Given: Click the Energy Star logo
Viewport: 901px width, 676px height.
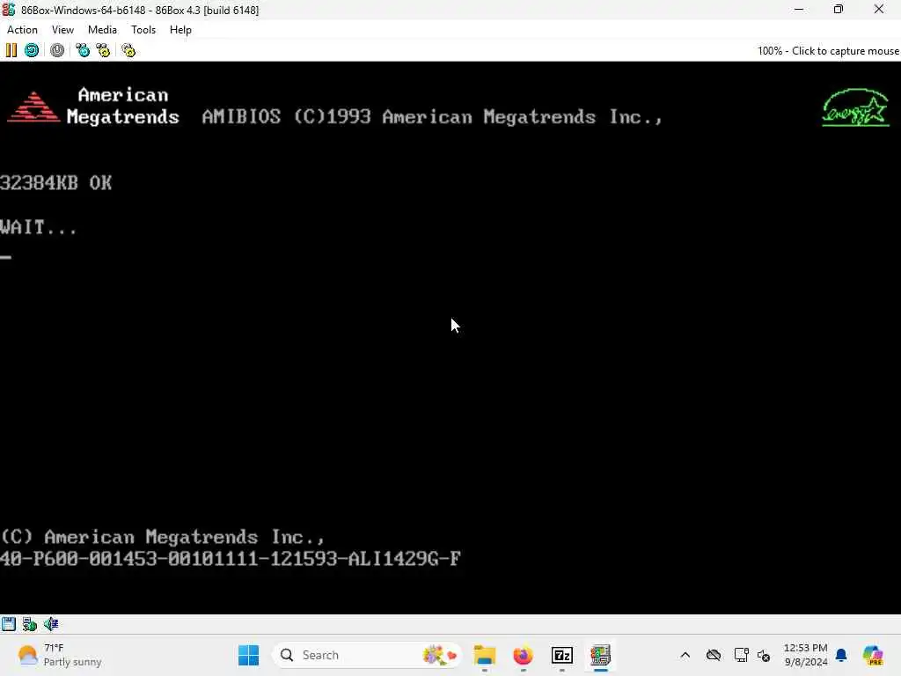Looking at the screenshot, I should tap(855, 107).
